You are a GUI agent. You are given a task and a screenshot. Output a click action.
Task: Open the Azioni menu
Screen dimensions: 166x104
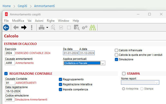(x=39, y=21)
